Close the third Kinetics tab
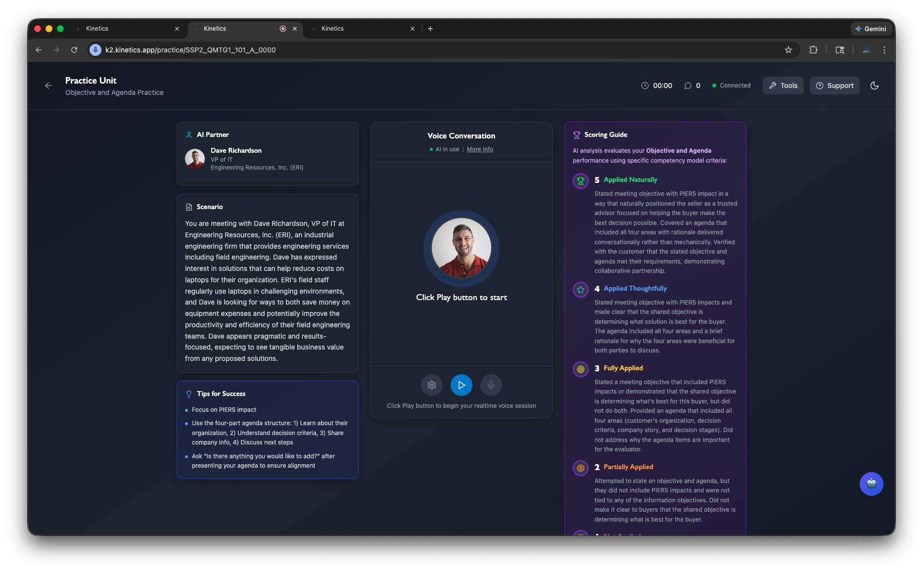 413,29
